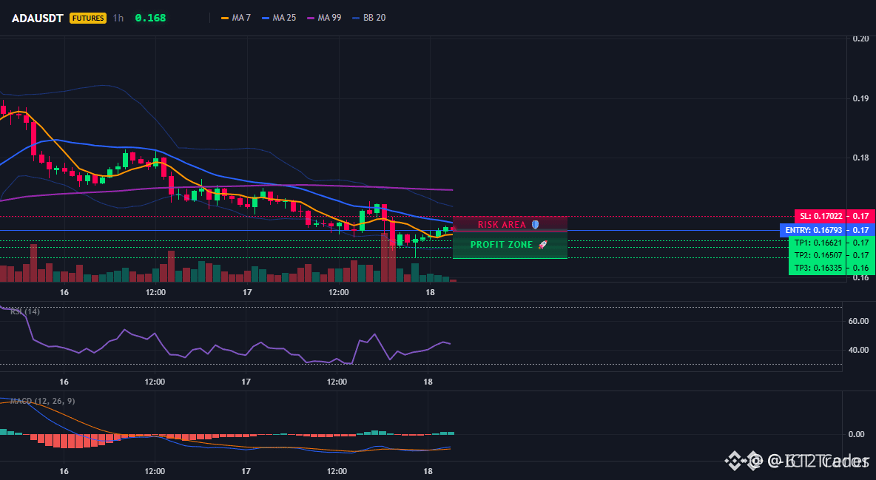The width and height of the screenshot is (876, 480).
Task: Click the 0.19 price axis label
Action: (x=860, y=98)
